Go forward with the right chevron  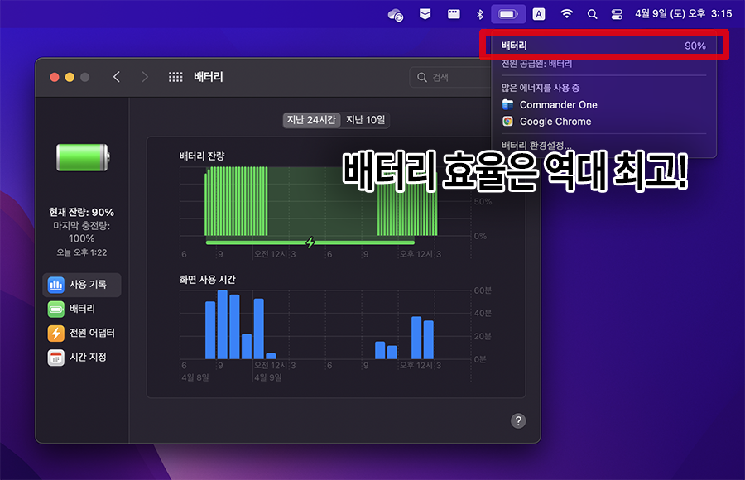tap(145, 77)
